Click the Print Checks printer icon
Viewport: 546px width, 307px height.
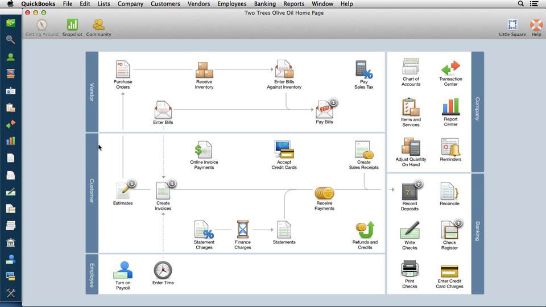click(409, 269)
